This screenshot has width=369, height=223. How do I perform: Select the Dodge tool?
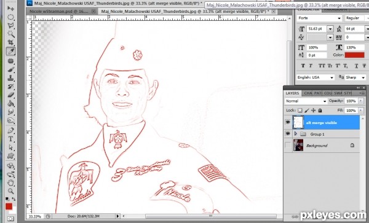click(10, 120)
